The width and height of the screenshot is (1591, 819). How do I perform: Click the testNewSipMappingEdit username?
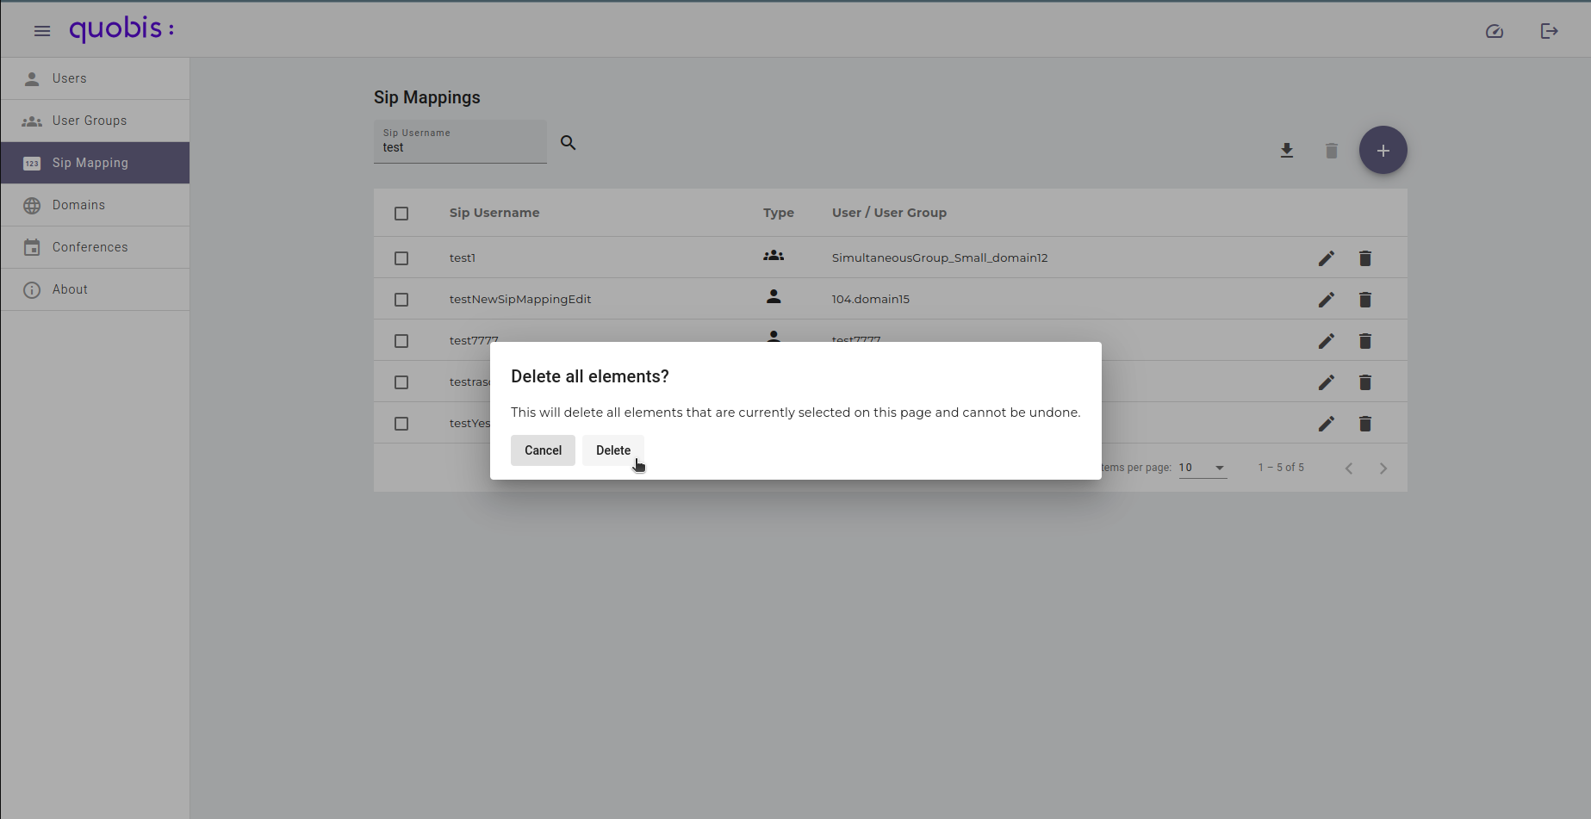point(520,299)
